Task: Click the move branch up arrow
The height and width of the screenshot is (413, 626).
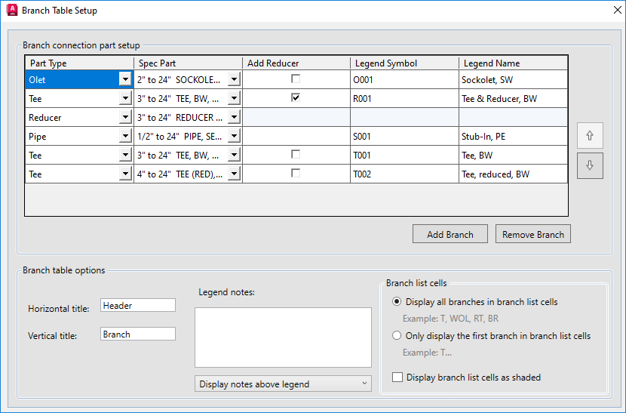Action: [590, 136]
